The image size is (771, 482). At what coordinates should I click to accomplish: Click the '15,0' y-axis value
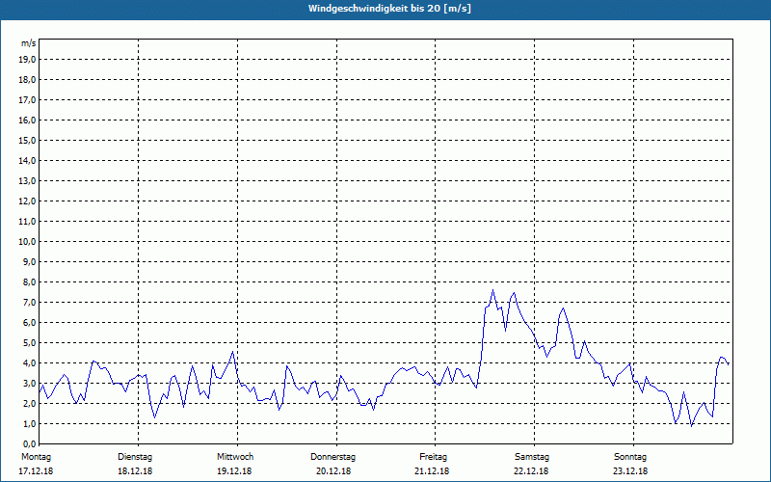tap(27, 140)
